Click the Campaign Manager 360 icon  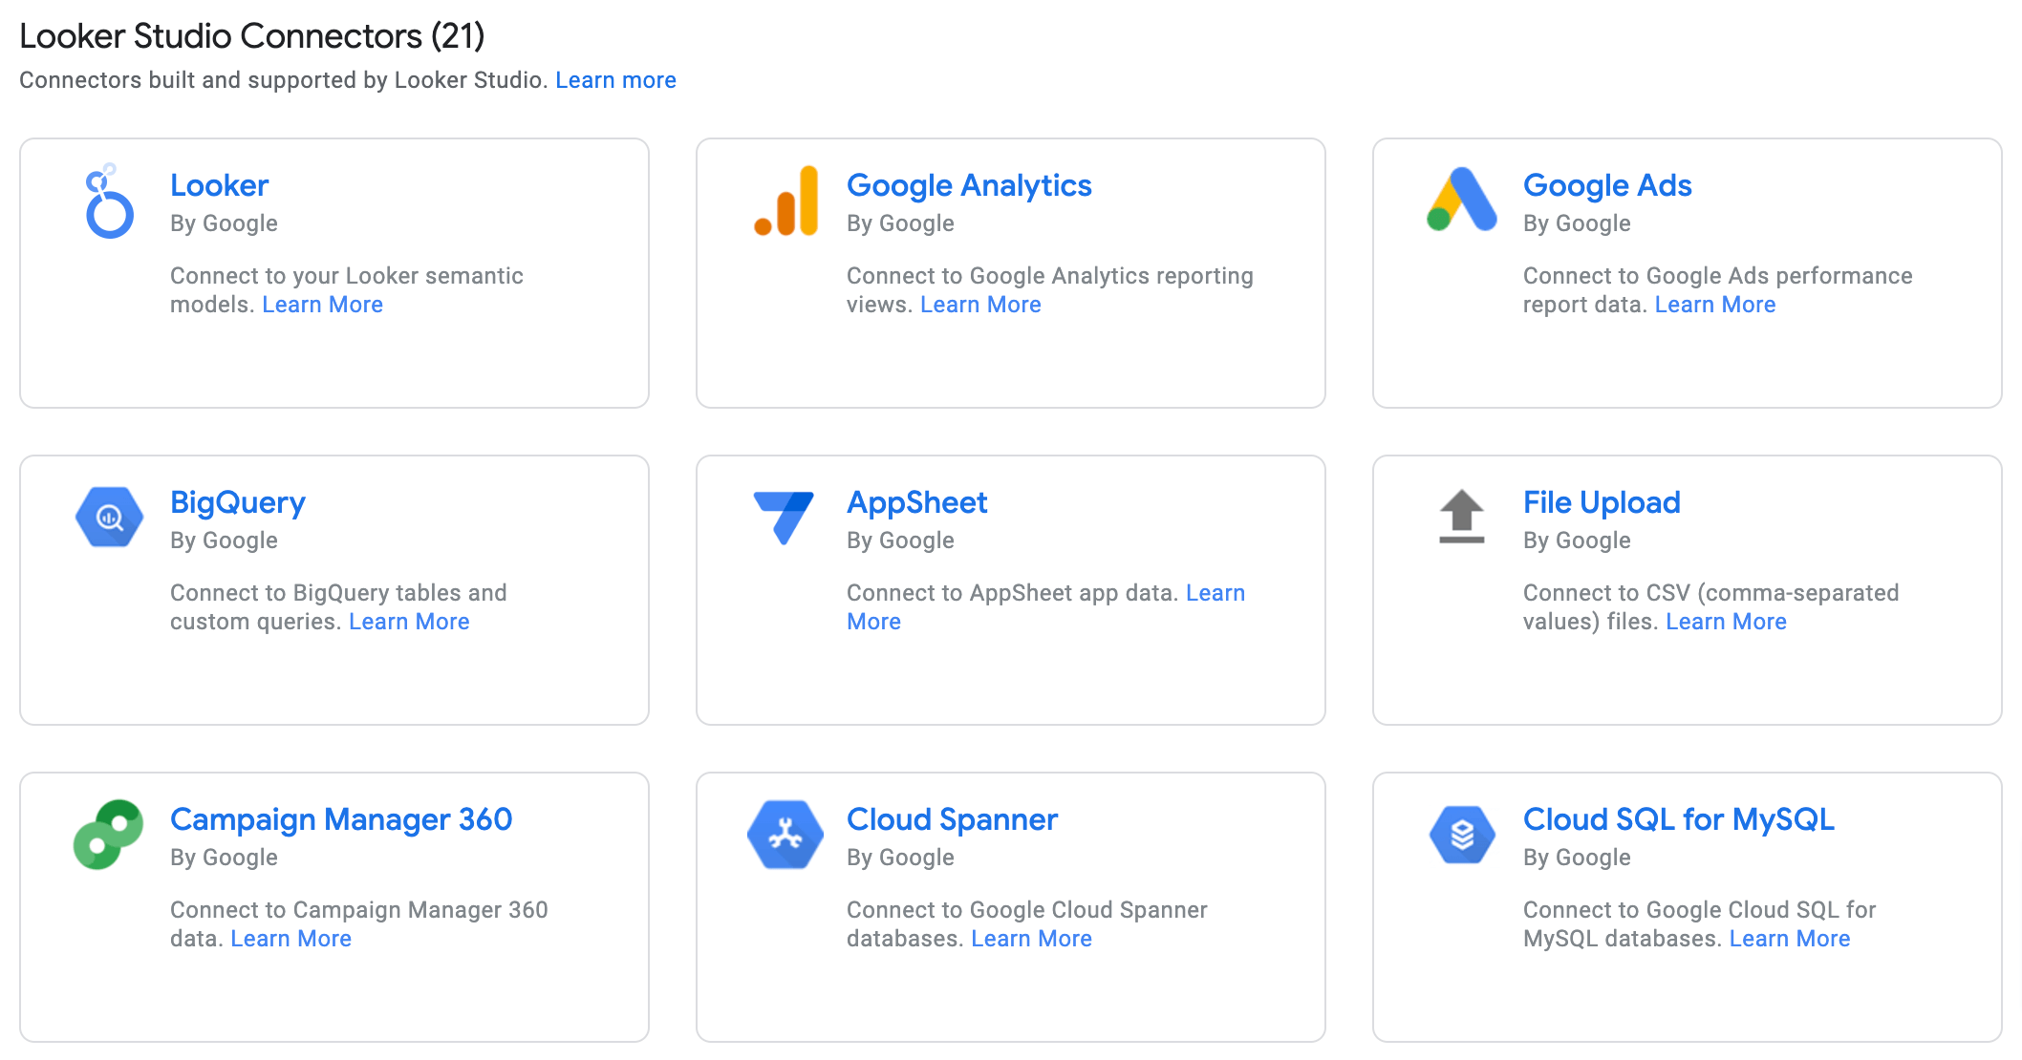[109, 834]
